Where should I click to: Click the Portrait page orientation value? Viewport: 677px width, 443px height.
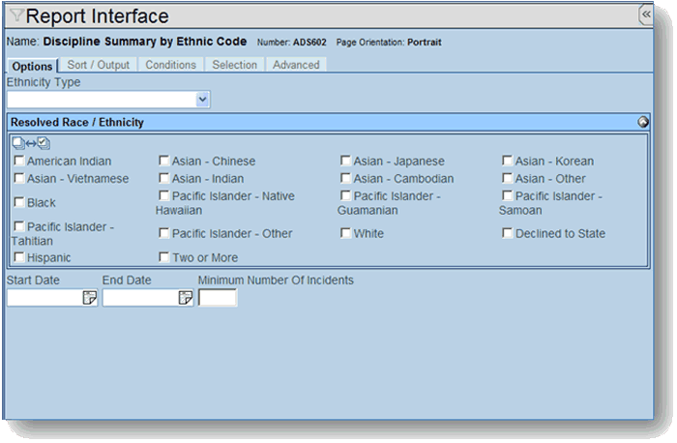425,43
